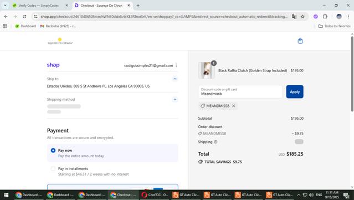Open the Chrome three-dot menu
This screenshot has height=200, width=354.
coord(348,17)
